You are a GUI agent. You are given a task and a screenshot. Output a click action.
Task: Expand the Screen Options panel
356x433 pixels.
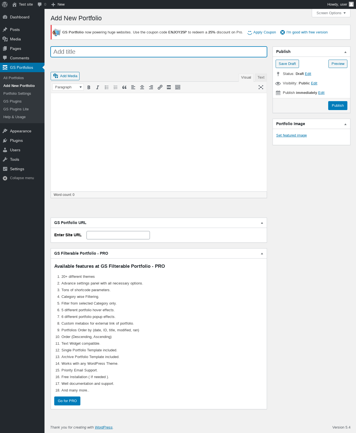pos(331,13)
